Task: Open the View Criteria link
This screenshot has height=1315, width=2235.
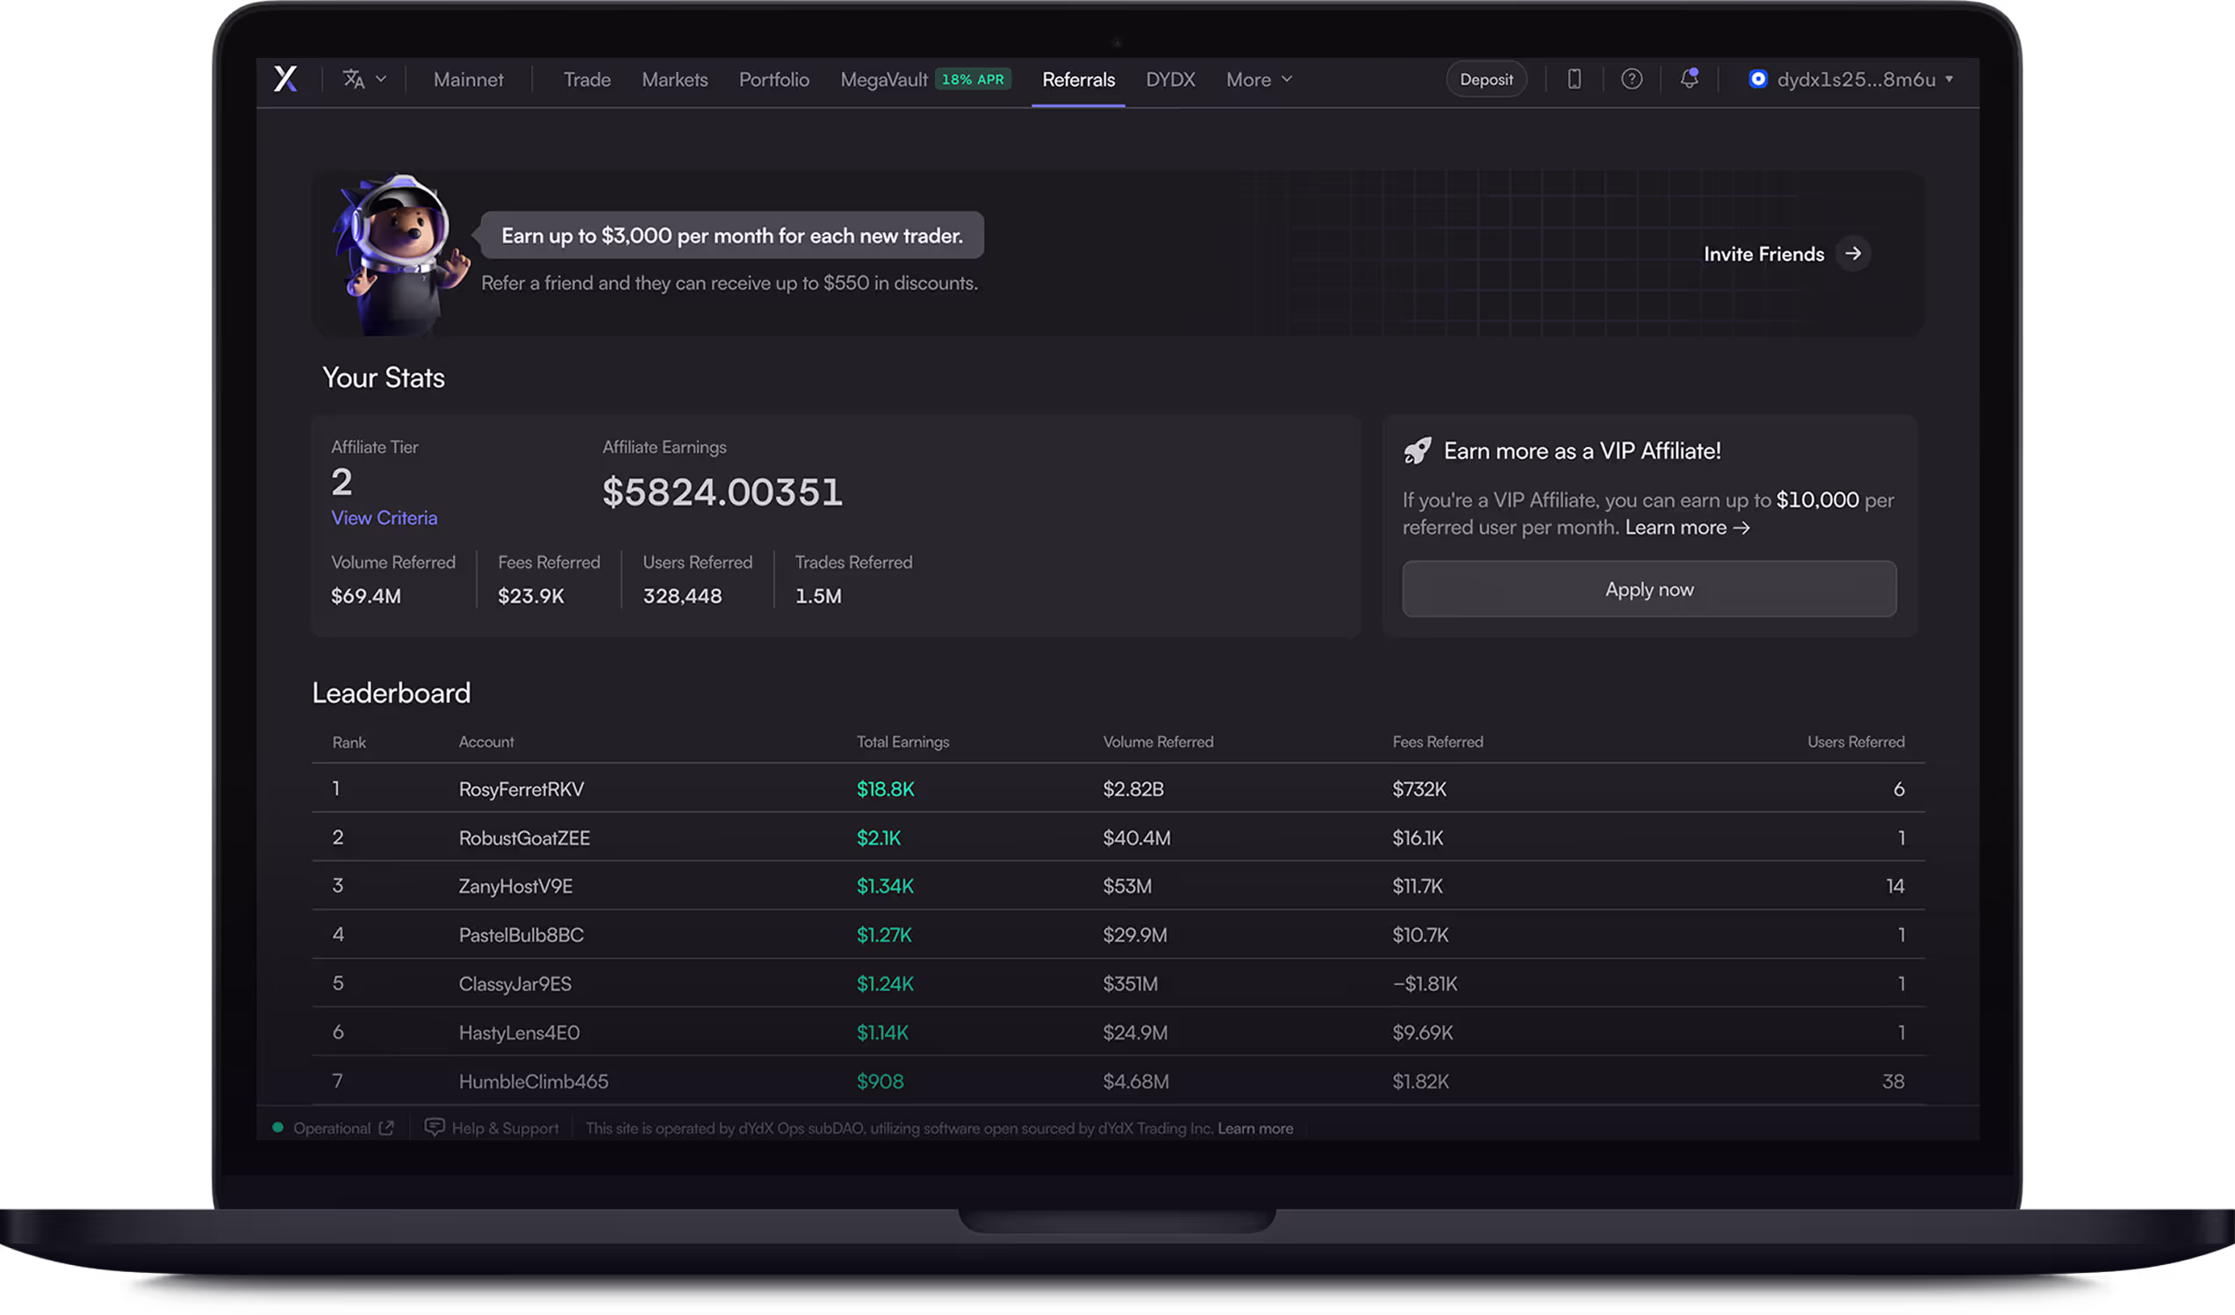Action: [384, 518]
